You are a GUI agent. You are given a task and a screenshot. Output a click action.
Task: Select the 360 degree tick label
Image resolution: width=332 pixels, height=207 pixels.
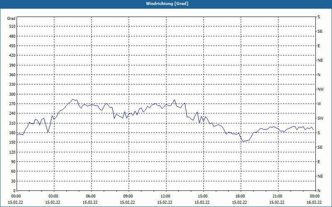tap(12, 75)
